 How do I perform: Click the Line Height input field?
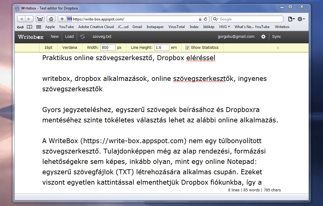pyautogui.click(x=162, y=48)
